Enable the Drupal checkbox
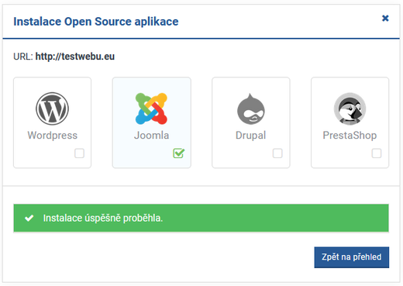 [x=277, y=153]
